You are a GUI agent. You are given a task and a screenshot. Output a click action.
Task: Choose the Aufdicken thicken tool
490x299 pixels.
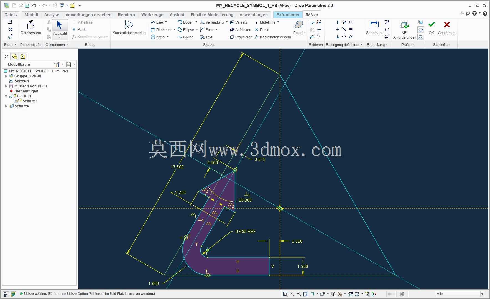click(x=241, y=30)
